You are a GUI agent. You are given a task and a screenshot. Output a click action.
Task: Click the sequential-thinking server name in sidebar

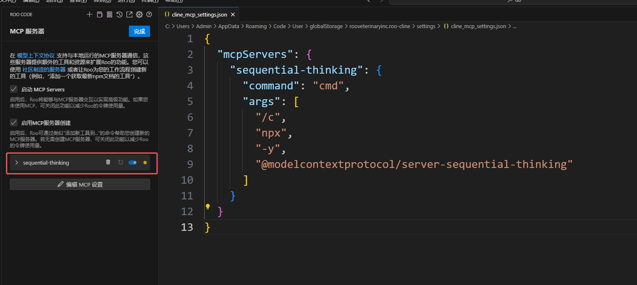[46, 163]
